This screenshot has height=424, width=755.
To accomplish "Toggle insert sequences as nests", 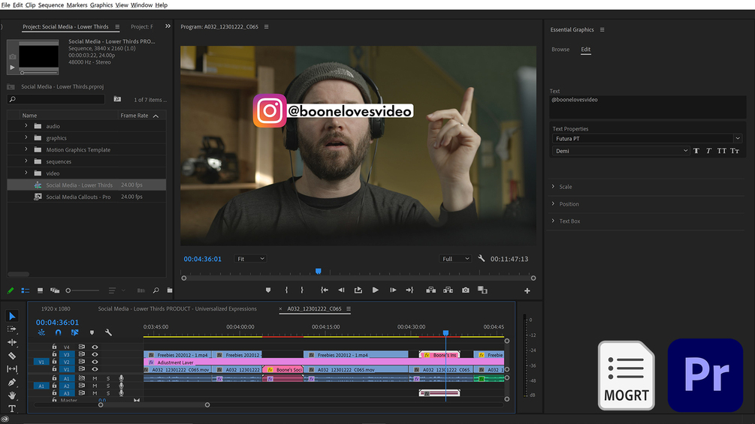I will point(41,332).
